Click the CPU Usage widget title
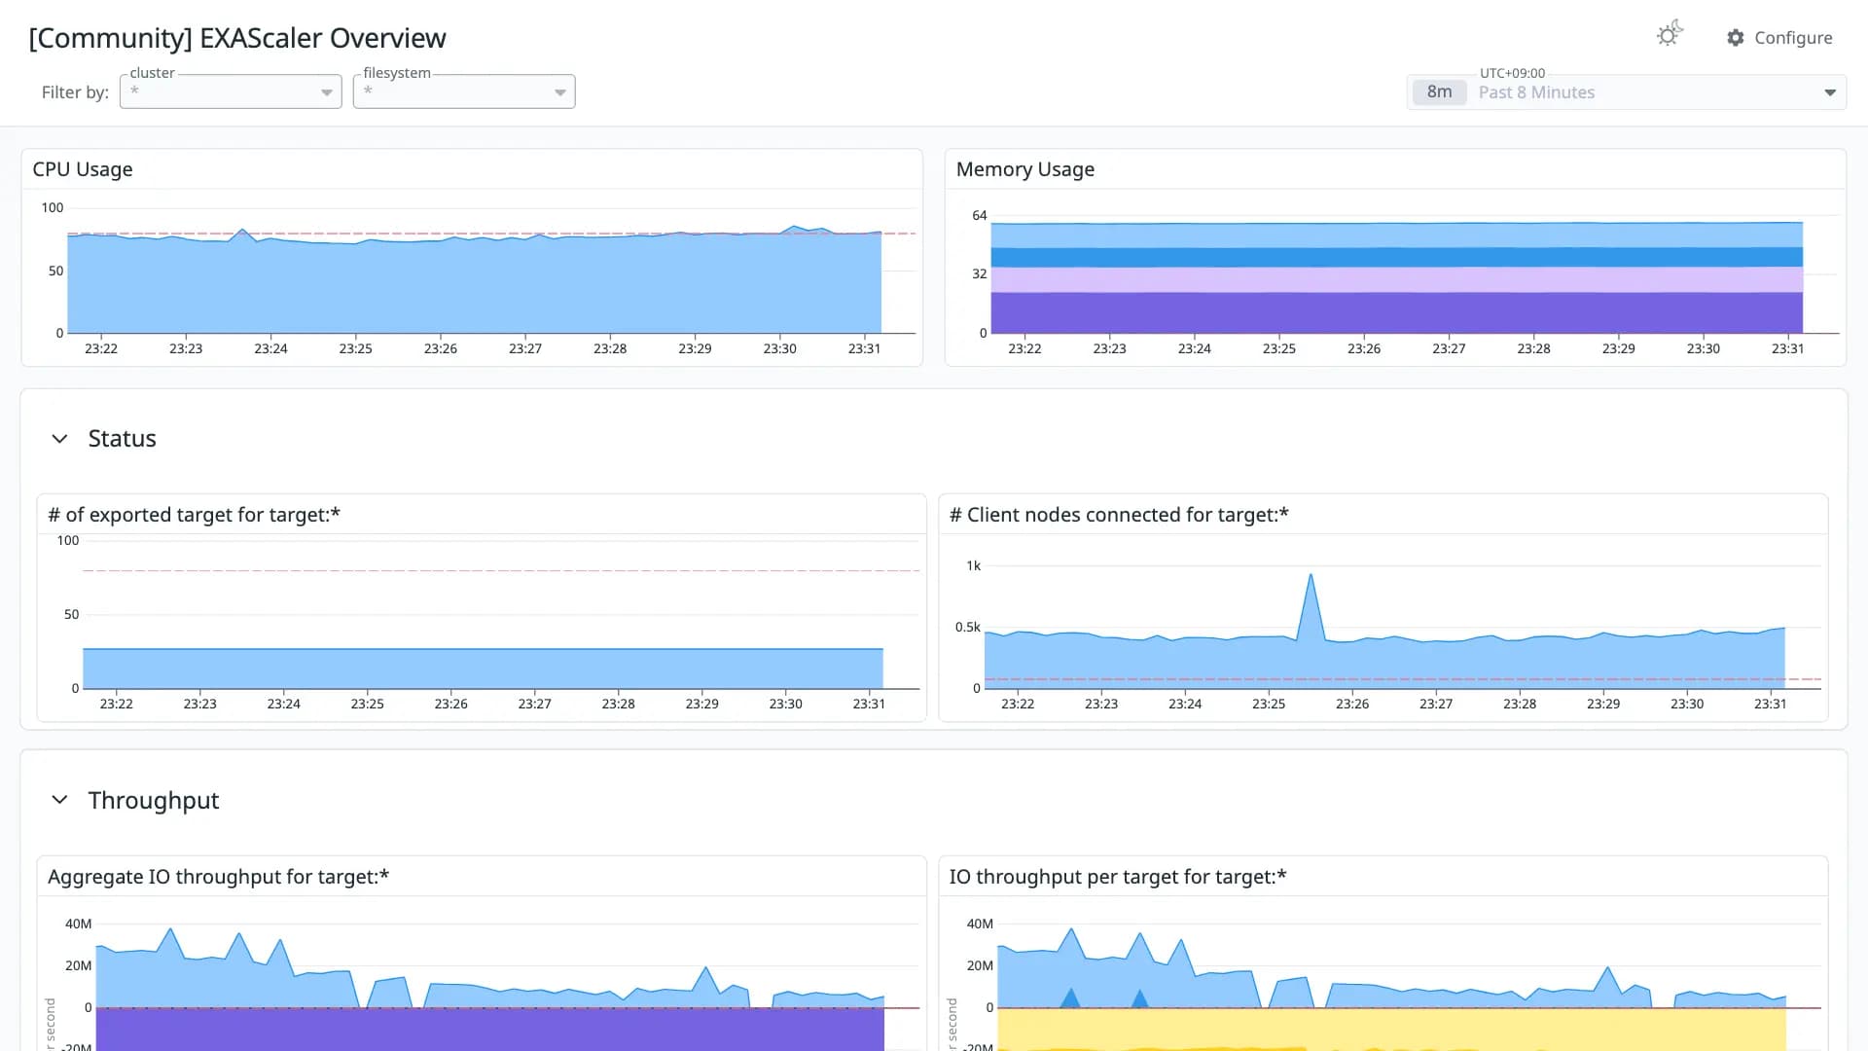The width and height of the screenshot is (1868, 1051). pos(83,169)
